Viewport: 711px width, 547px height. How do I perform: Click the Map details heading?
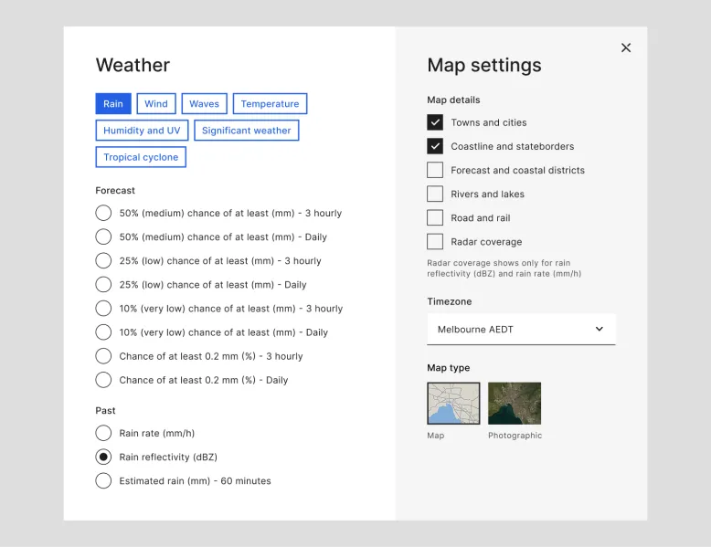click(x=453, y=100)
